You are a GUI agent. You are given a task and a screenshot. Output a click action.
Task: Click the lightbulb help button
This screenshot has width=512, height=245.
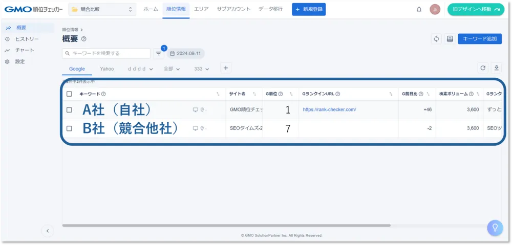pyautogui.click(x=495, y=228)
